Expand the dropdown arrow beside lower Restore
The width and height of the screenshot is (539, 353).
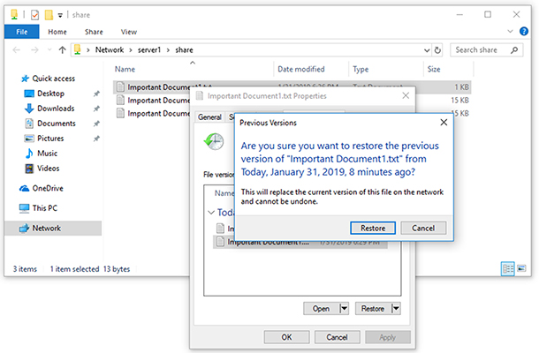tap(396, 308)
